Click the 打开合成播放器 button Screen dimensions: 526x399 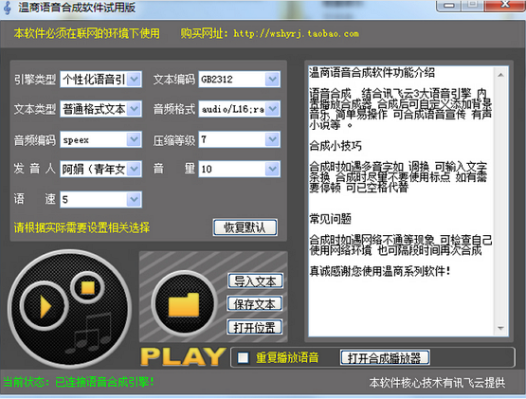(385, 357)
